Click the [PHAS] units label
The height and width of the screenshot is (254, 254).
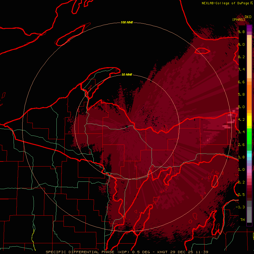coord(238,19)
